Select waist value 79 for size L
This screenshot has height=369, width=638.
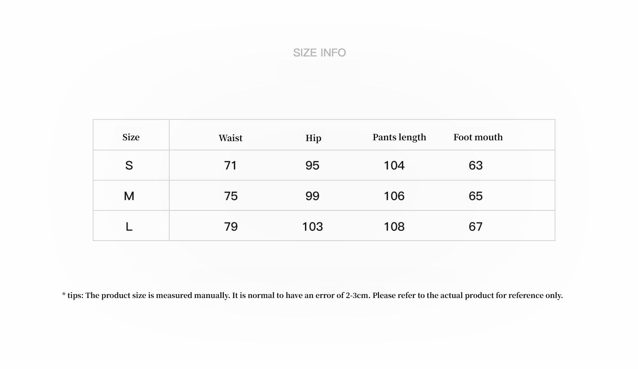(x=231, y=227)
